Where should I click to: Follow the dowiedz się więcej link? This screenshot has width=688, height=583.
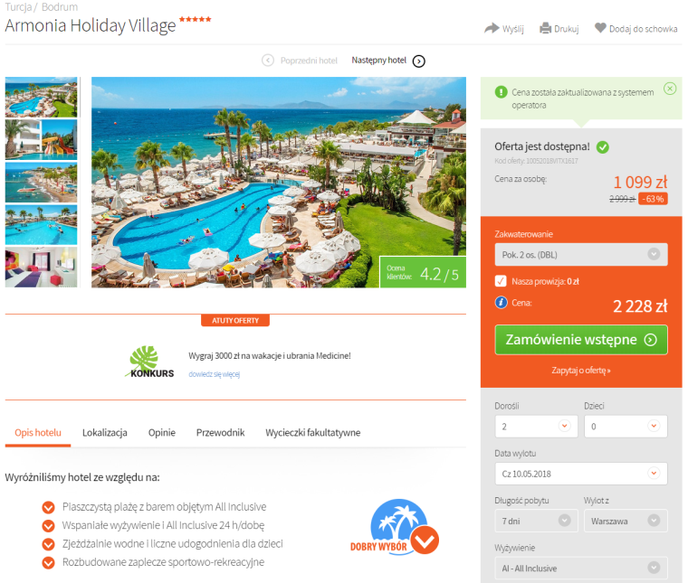[215, 374]
